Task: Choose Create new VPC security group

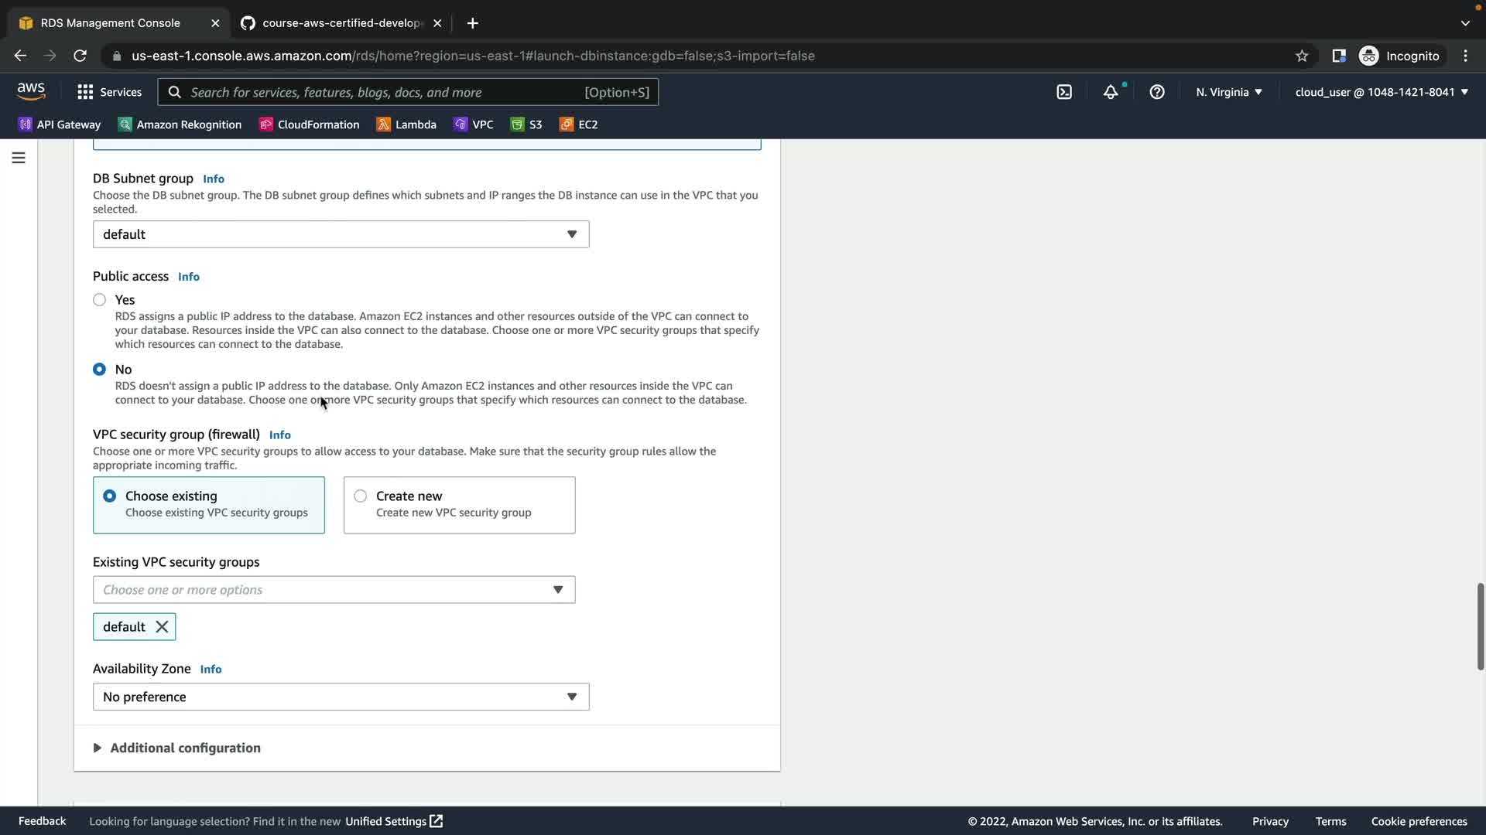Action: coord(361,496)
